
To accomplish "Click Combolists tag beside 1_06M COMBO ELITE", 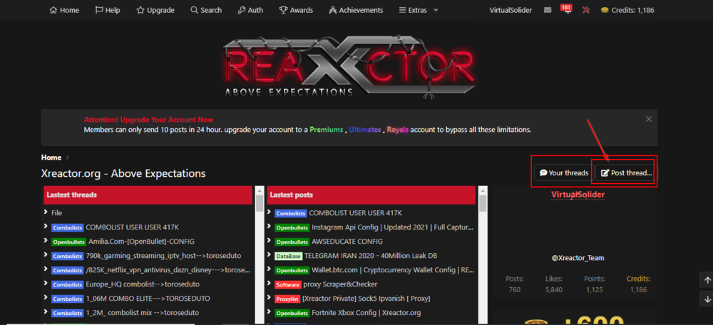I will [x=67, y=299].
